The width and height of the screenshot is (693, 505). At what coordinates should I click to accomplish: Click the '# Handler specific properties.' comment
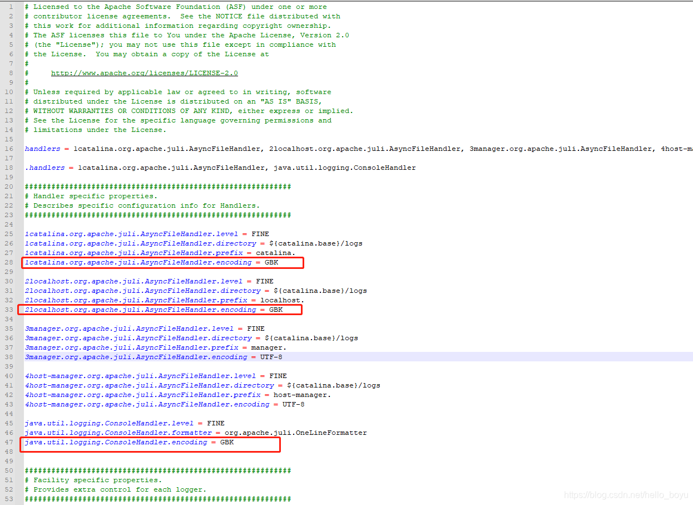pyautogui.click(x=91, y=196)
